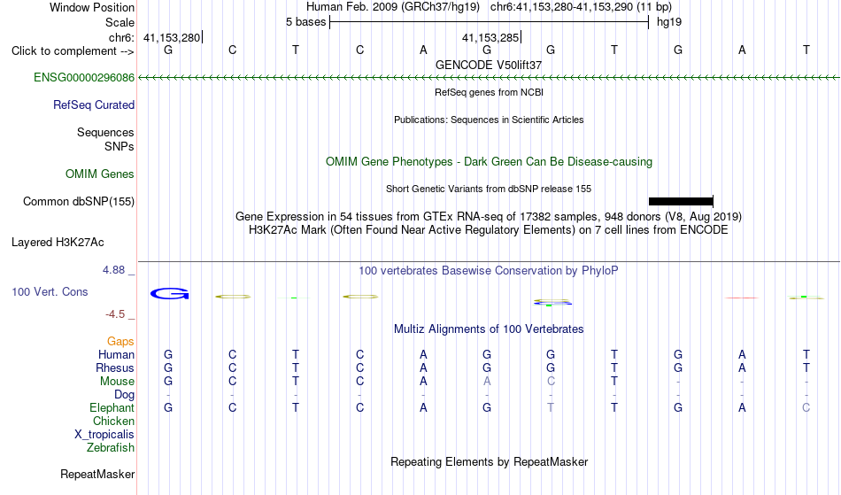
Task: Click the OMIM Genes track label
Action: pyautogui.click(x=100, y=174)
